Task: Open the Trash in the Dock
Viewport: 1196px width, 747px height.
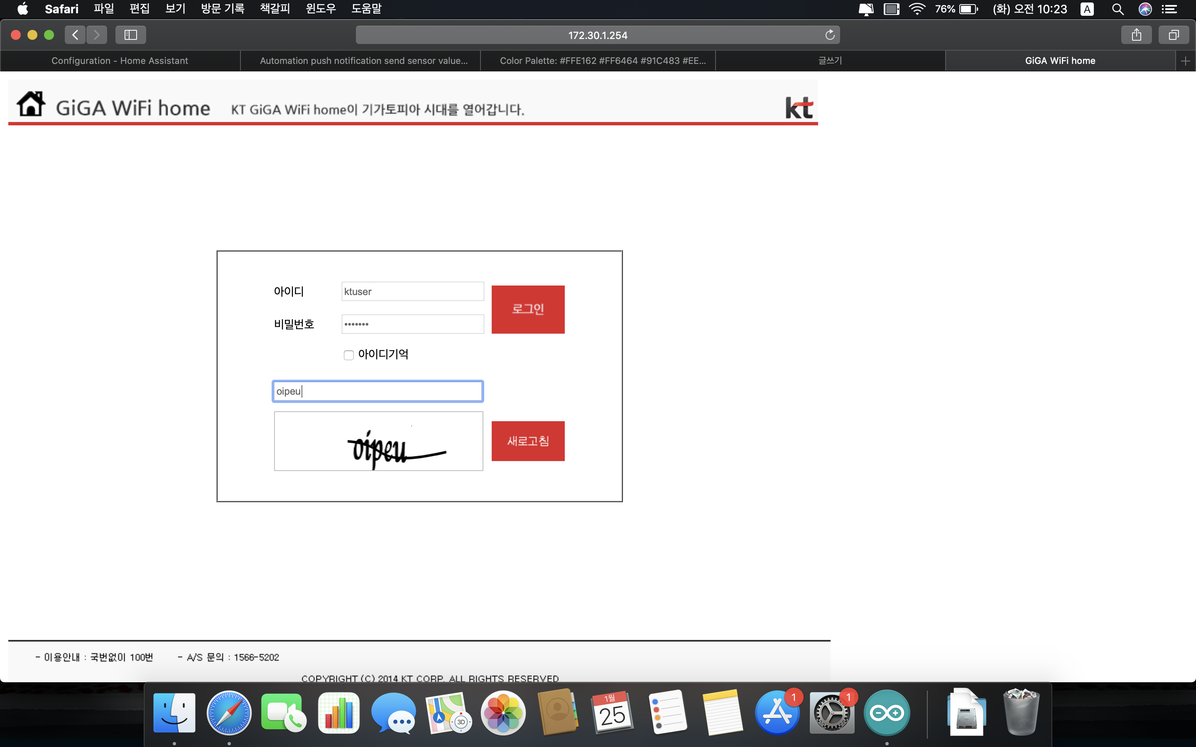Action: coord(1021,713)
